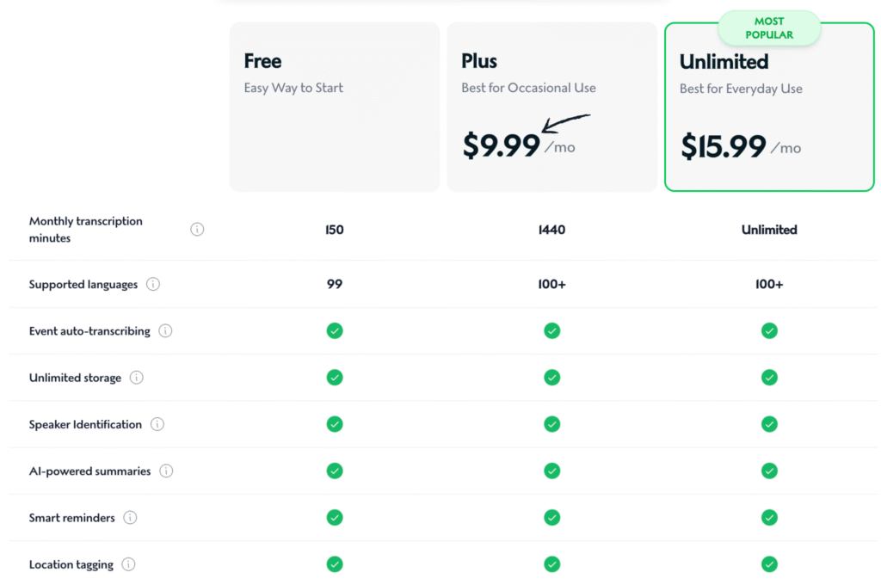Viewport: 881px width, 585px height.
Task: Open info icon next to Supported languages
Action: (153, 284)
